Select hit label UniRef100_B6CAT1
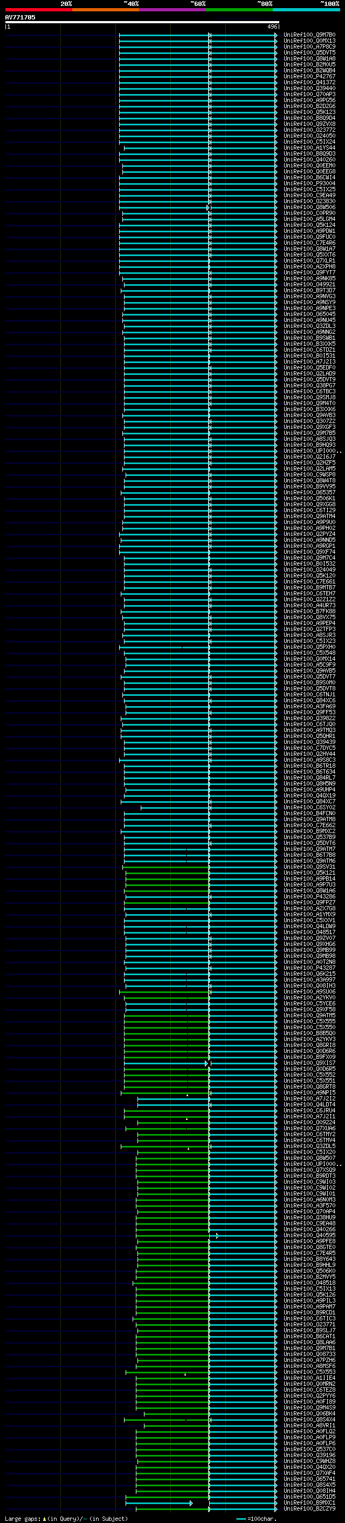The height and width of the screenshot is (1523, 345). [x=309, y=1337]
